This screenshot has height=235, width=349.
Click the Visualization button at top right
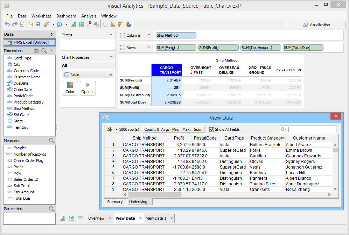click(316, 25)
